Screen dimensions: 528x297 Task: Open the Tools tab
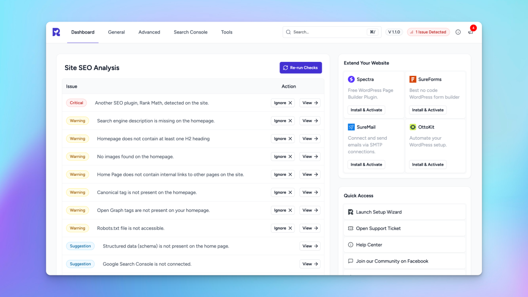point(227,32)
